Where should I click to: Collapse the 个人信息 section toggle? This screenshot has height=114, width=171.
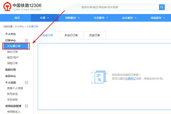[x=27, y=82]
